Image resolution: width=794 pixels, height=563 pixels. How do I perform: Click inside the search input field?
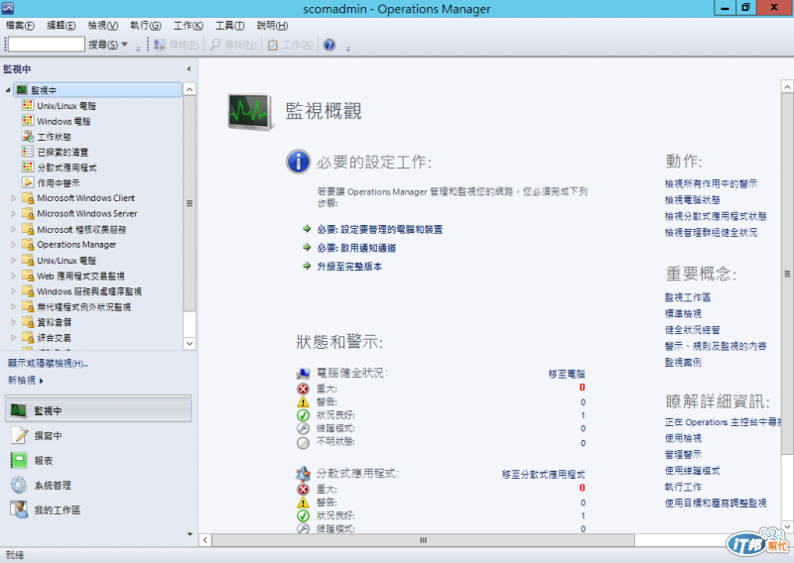point(46,45)
